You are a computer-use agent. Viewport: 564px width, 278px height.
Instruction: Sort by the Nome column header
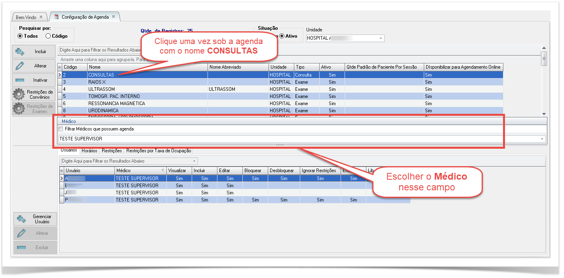147,67
